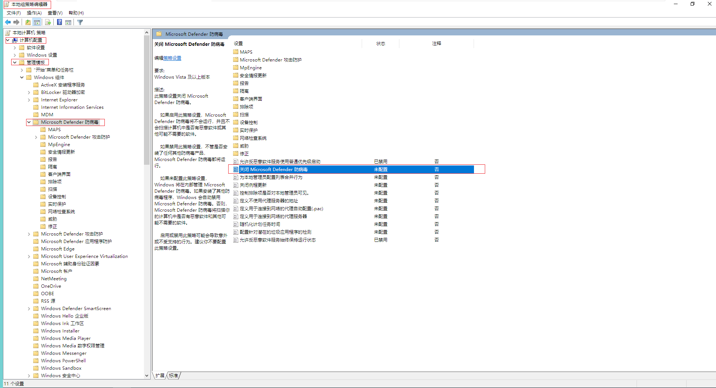Click the Back arrow toolbar icon
This screenshot has height=388, width=716.
(x=8, y=22)
